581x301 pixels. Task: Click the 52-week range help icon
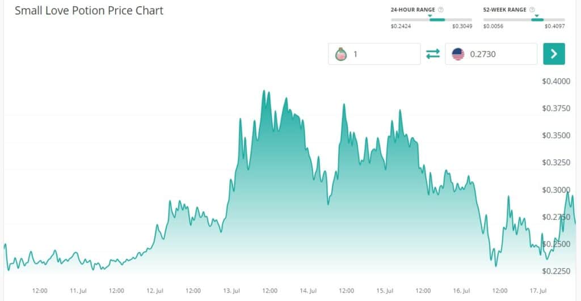point(532,10)
